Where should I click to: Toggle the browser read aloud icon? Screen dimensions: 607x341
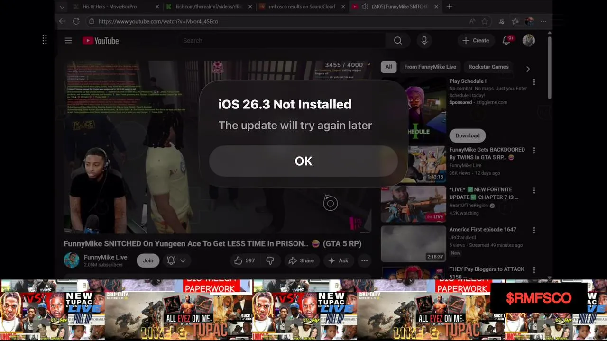tap(472, 21)
